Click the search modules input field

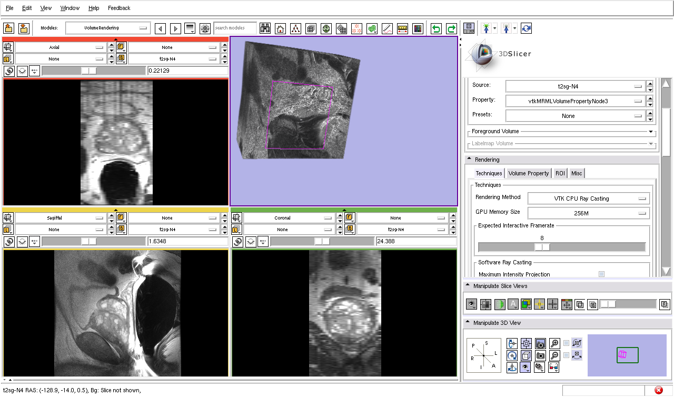point(235,28)
